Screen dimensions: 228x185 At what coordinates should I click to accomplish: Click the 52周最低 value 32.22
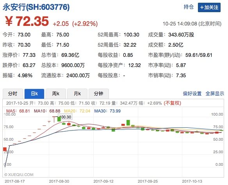click(130, 45)
